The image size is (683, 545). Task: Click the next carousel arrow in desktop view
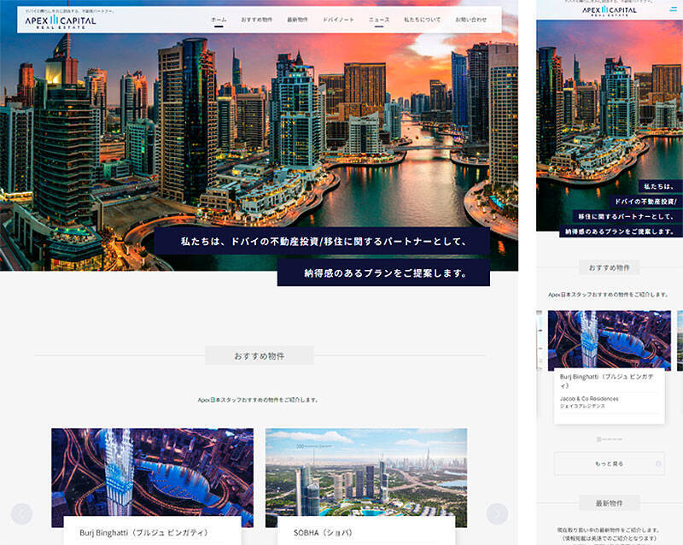click(497, 513)
